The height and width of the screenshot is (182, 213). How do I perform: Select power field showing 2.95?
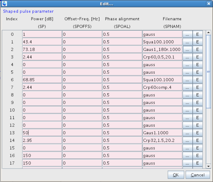click(x=42, y=140)
